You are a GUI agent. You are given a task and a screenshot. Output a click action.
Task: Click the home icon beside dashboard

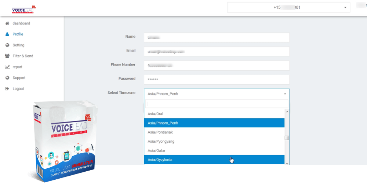[x=7, y=23]
